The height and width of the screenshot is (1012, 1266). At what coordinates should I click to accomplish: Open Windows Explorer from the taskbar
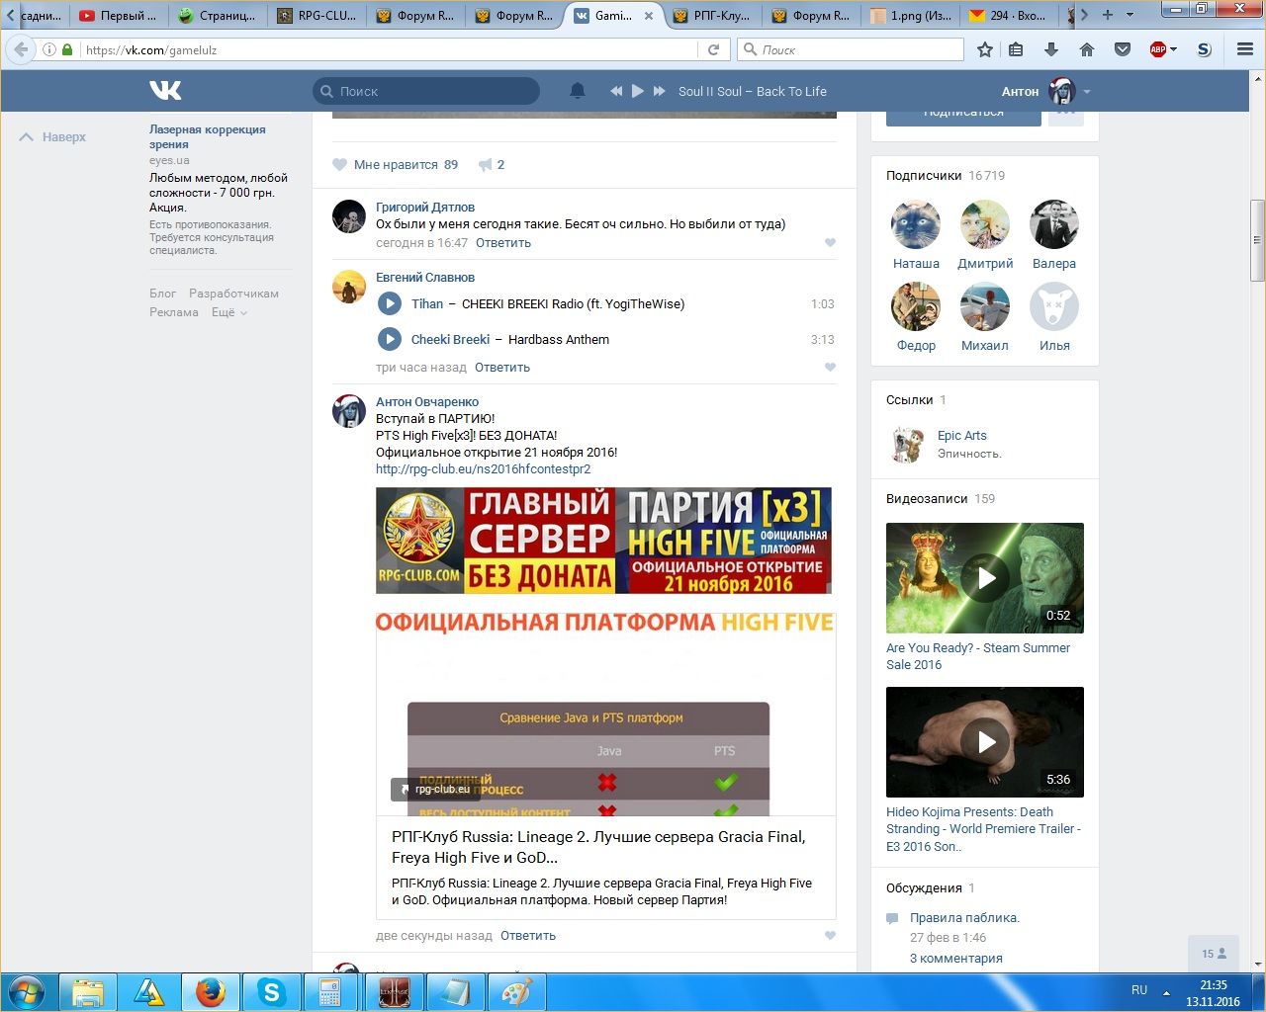[x=88, y=992]
